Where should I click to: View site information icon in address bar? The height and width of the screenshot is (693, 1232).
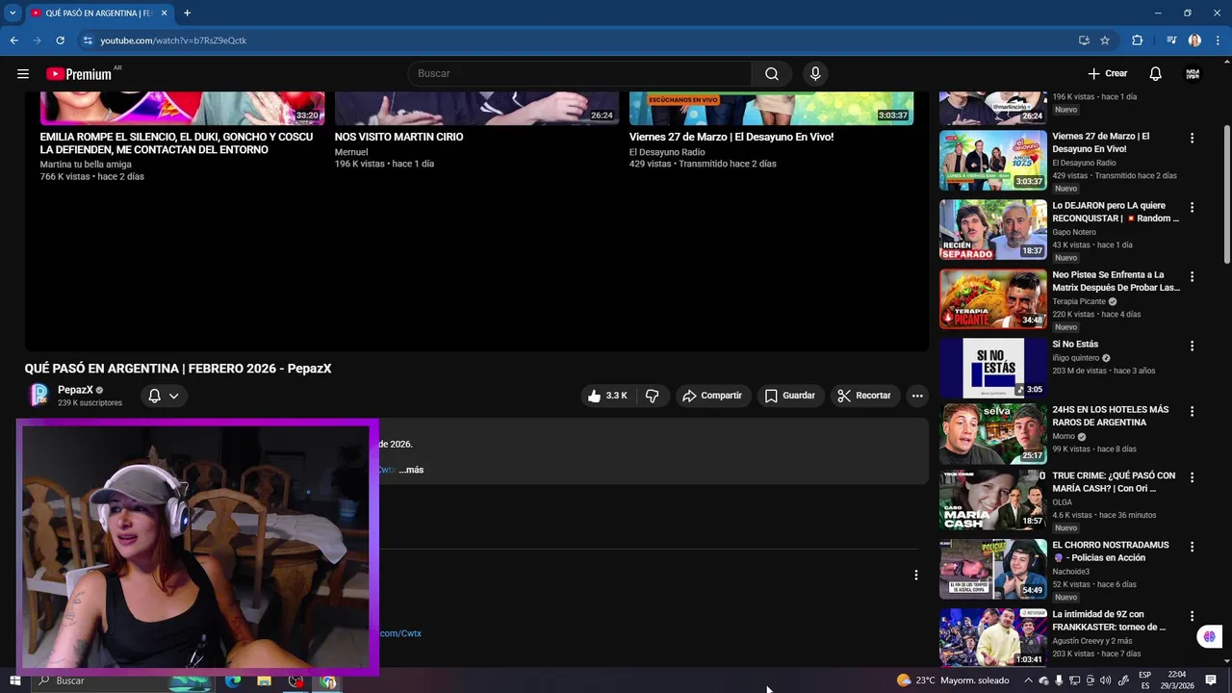click(x=88, y=40)
